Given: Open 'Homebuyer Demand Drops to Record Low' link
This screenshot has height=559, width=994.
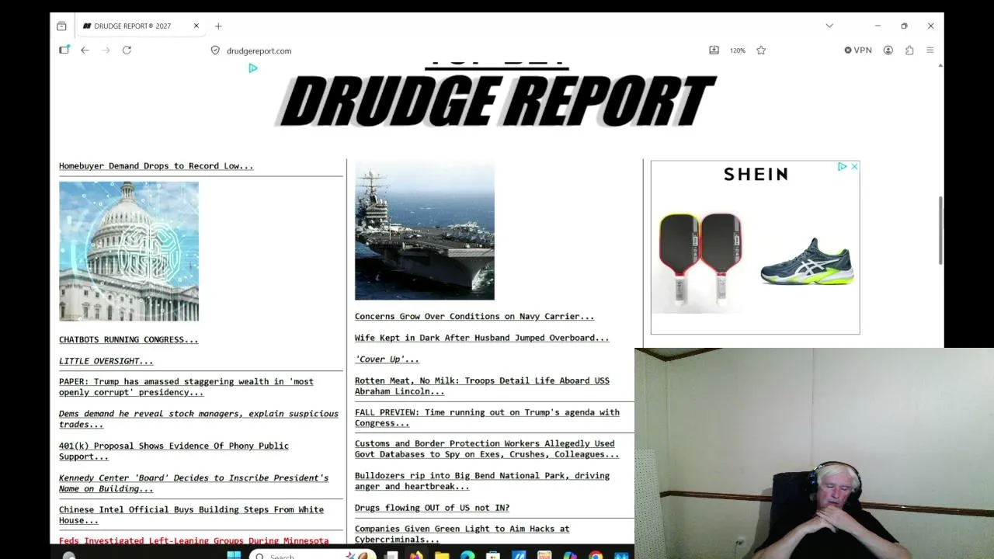Looking at the screenshot, I should [156, 165].
